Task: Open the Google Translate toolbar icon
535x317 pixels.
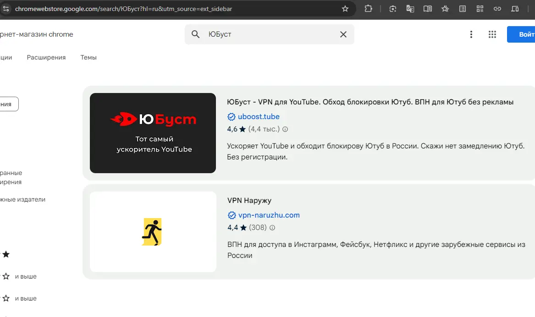Action: coord(410,9)
